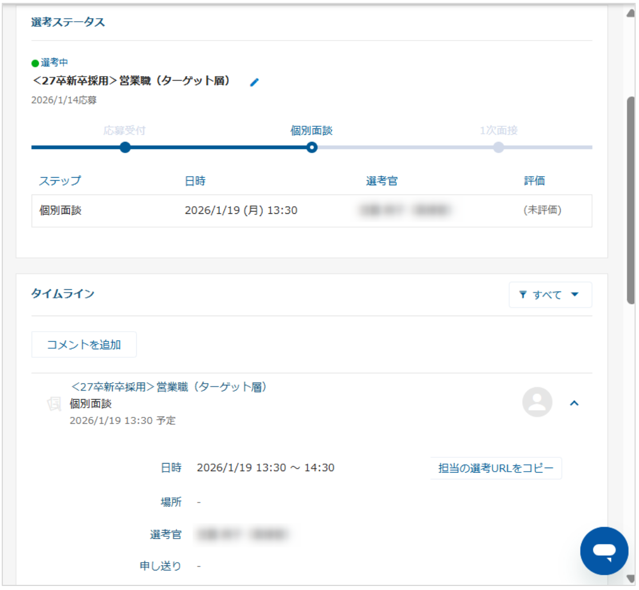The width and height of the screenshot is (639, 590).
Task: Select the 1次面接 step circle on progress bar
Action: coord(498,147)
